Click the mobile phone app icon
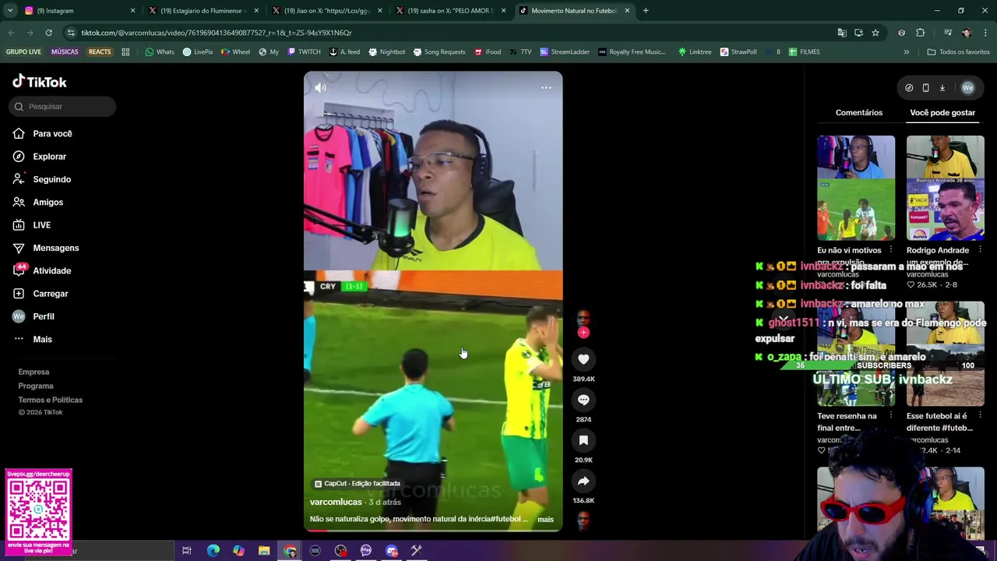Screen dimensions: 997x561 pos(925,88)
